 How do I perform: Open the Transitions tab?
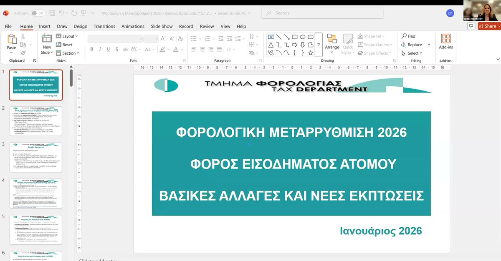point(104,26)
